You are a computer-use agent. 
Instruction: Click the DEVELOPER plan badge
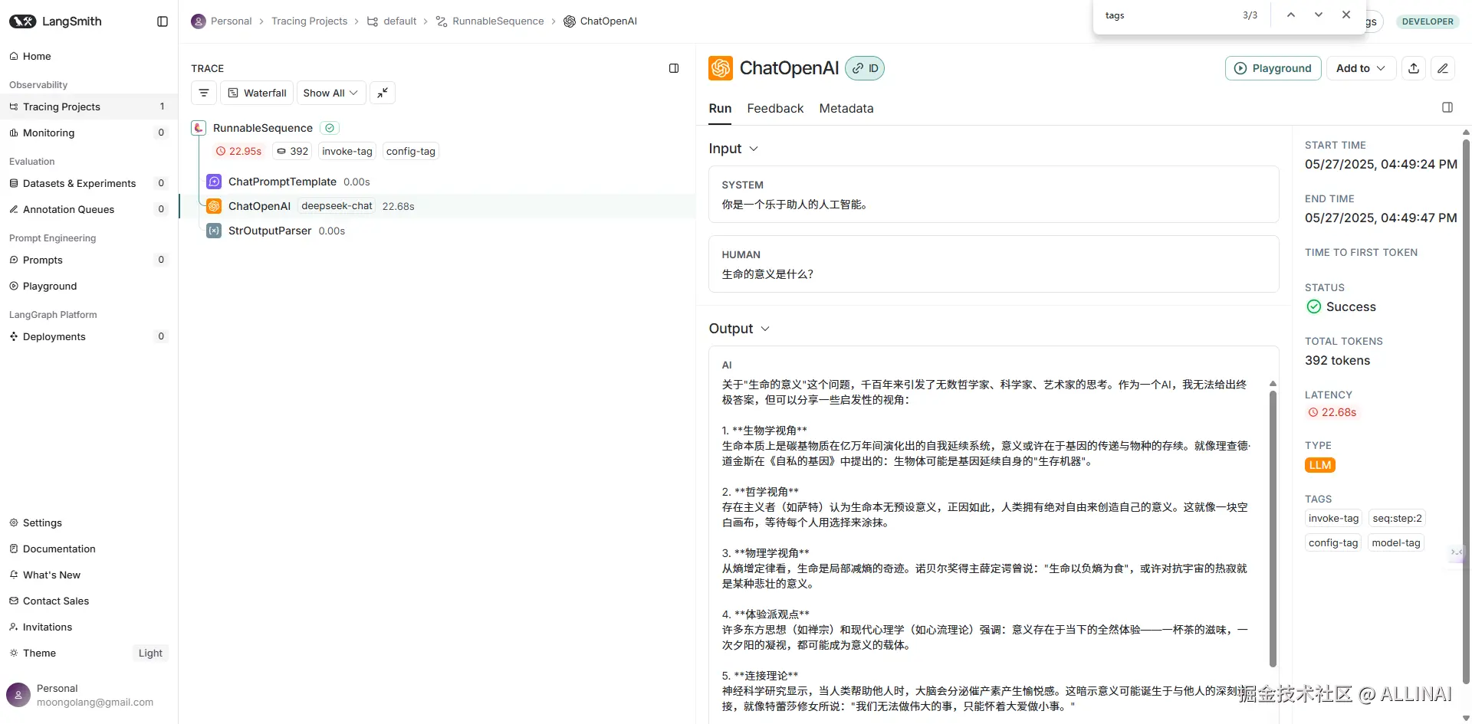pyautogui.click(x=1428, y=21)
